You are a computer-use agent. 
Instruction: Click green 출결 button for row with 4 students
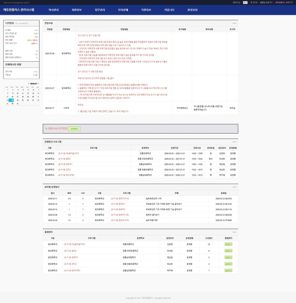228,264
